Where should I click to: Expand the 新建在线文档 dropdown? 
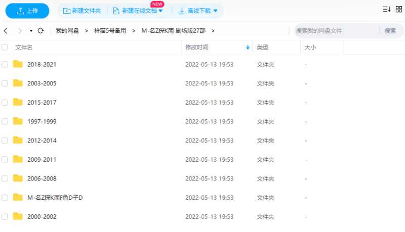pyautogui.click(x=160, y=11)
